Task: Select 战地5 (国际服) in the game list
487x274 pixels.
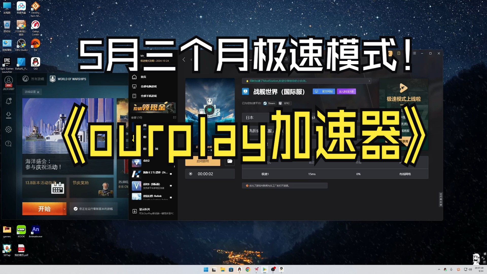Action: (153, 186)
